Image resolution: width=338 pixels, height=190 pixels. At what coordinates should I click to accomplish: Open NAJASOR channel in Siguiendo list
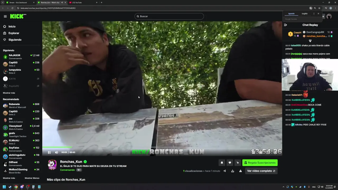click(21, 57)
